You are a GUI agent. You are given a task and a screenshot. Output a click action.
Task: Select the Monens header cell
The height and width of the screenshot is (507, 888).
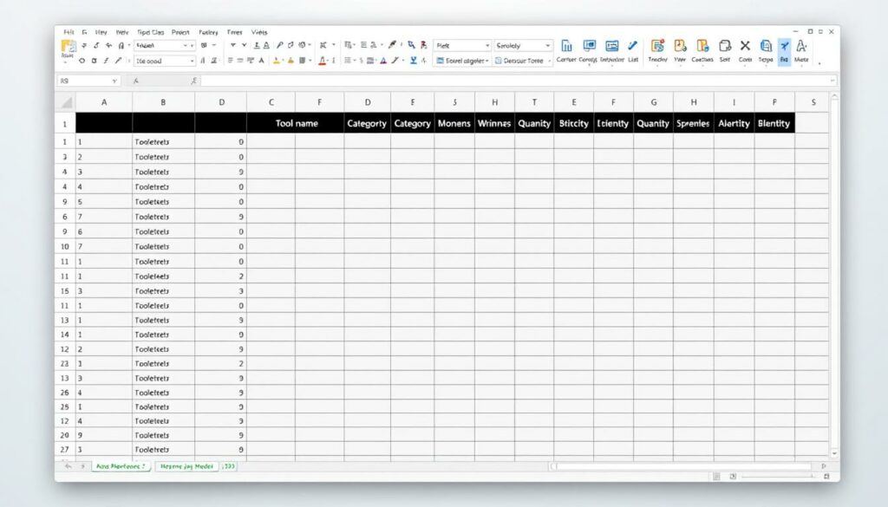(454, 123)
